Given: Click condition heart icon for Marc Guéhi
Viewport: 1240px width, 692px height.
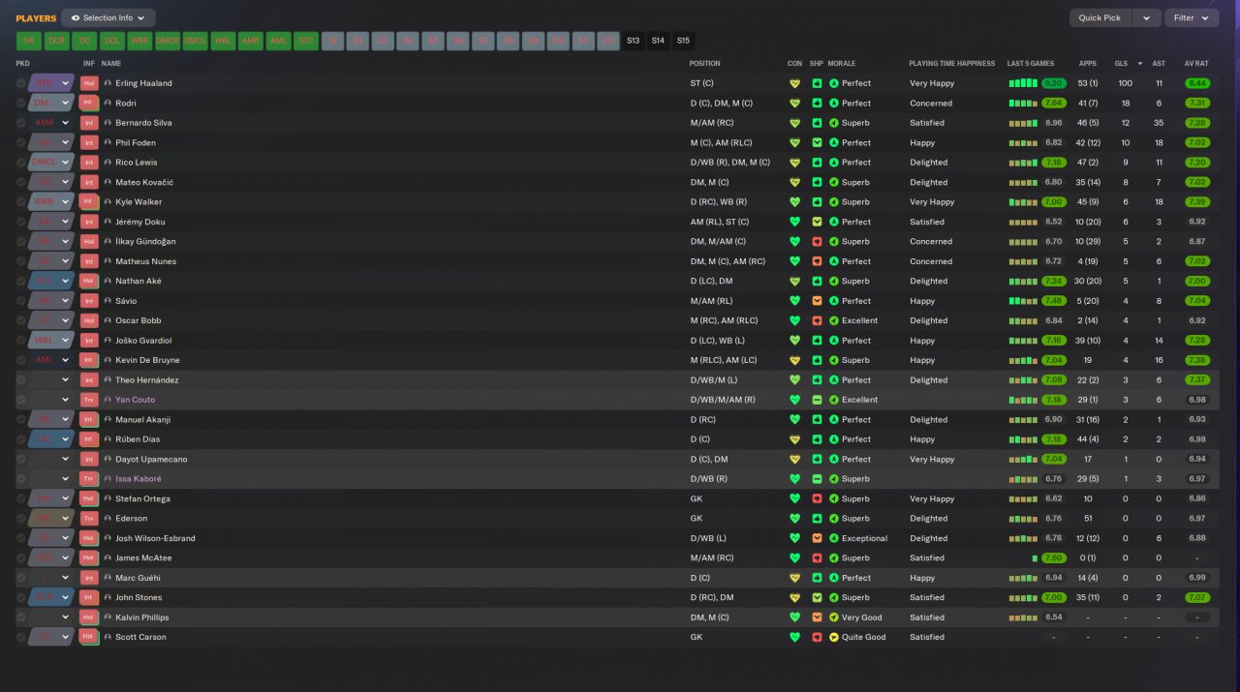Looking at the screenshot, I should point(794,578).
